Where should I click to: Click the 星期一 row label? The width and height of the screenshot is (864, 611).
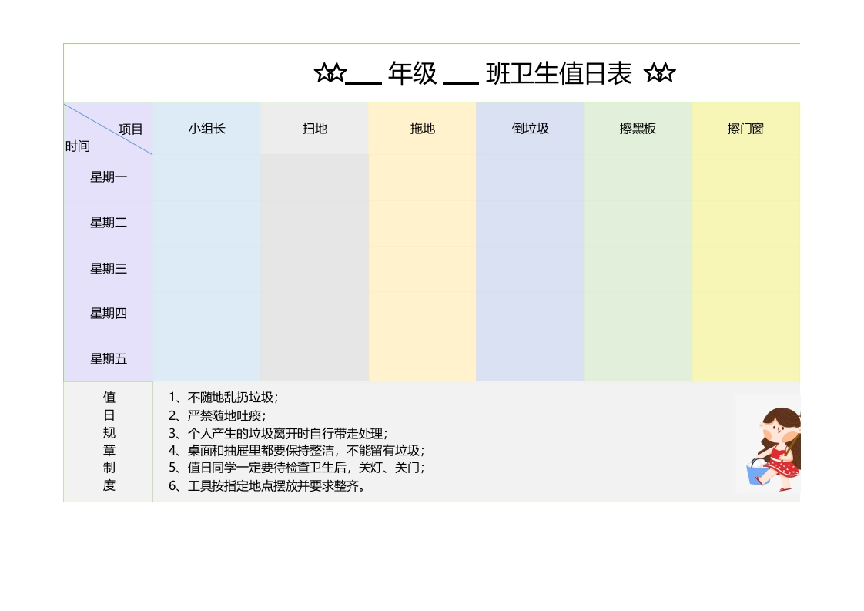click(109, 177)
